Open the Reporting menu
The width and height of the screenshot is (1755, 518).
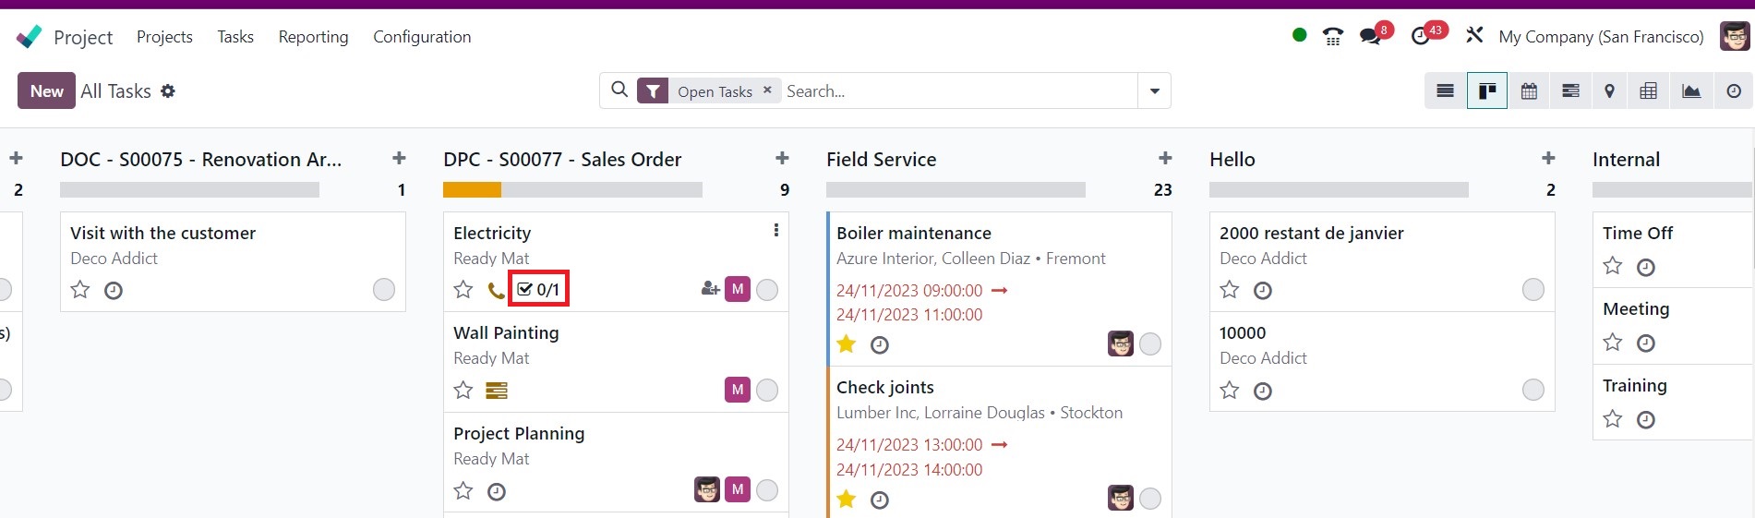313,37
